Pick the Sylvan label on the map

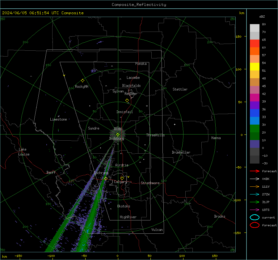(x=118, y=91)
